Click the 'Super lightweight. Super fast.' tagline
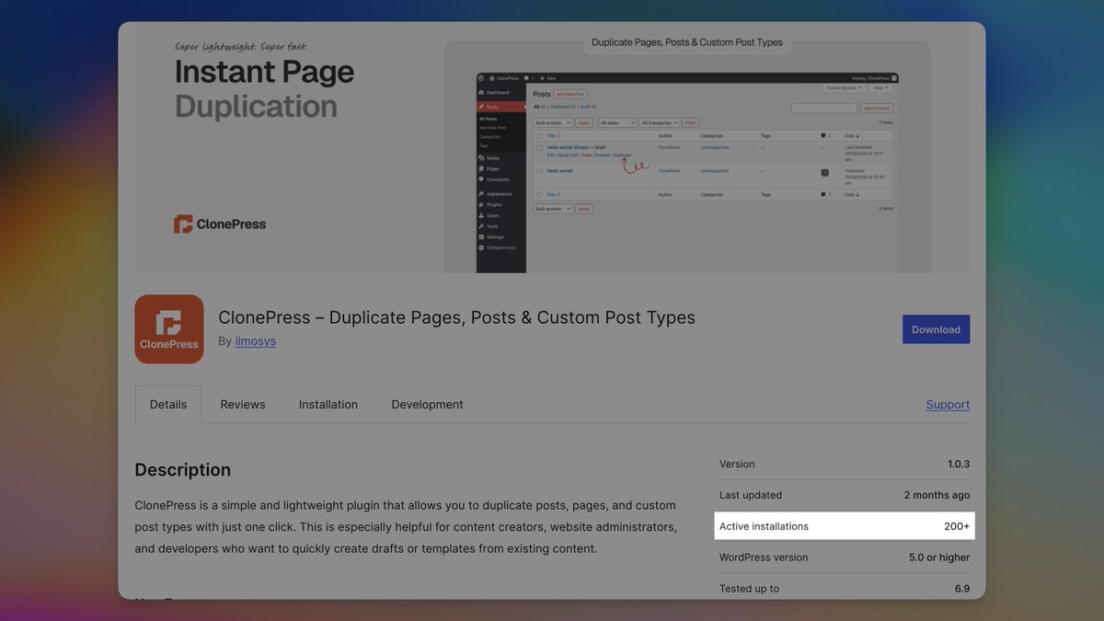This screenshot has width=1104, height=621. (x=241, y=46)
